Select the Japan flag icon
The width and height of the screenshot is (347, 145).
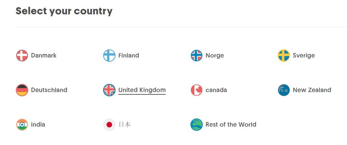click(x=109, y=124)
